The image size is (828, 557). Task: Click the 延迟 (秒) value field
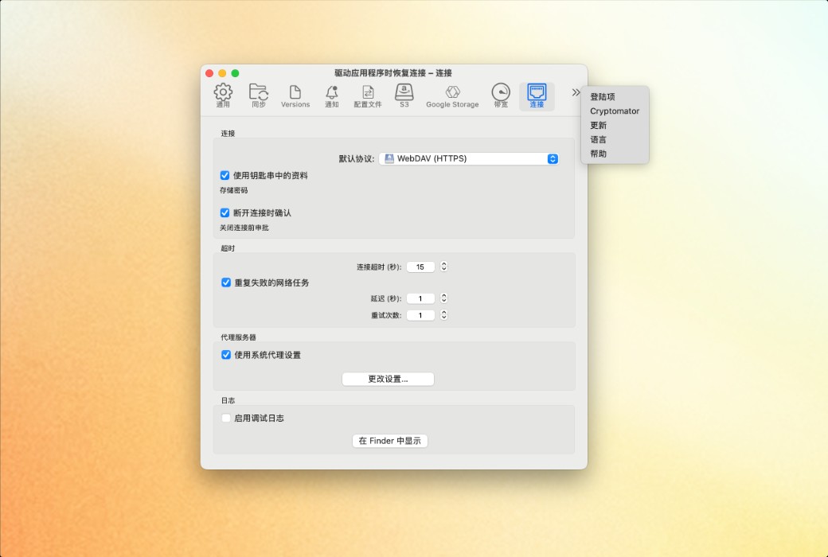click(x=420, y=298)
